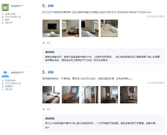Click 家庭亲子 travel type label

pyautogui.click(x=9, y=86)
